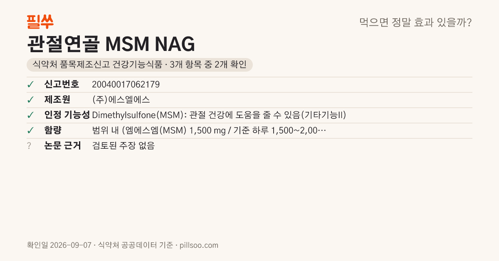Click the checkmark beside 함량
499x261 pixels.
30,130
